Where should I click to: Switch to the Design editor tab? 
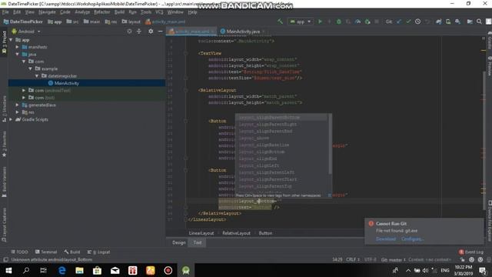point(178,242)
